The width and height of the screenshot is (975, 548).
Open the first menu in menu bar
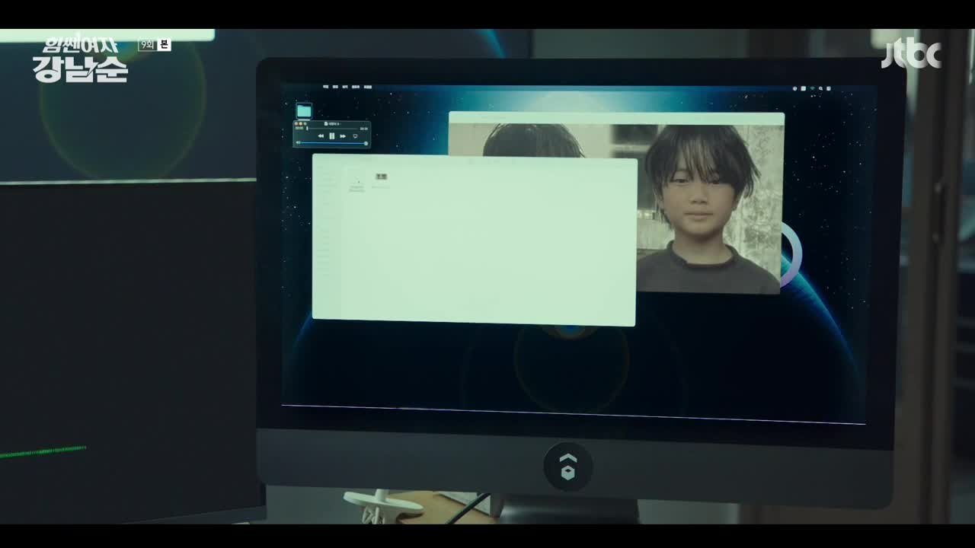(325, 88)
